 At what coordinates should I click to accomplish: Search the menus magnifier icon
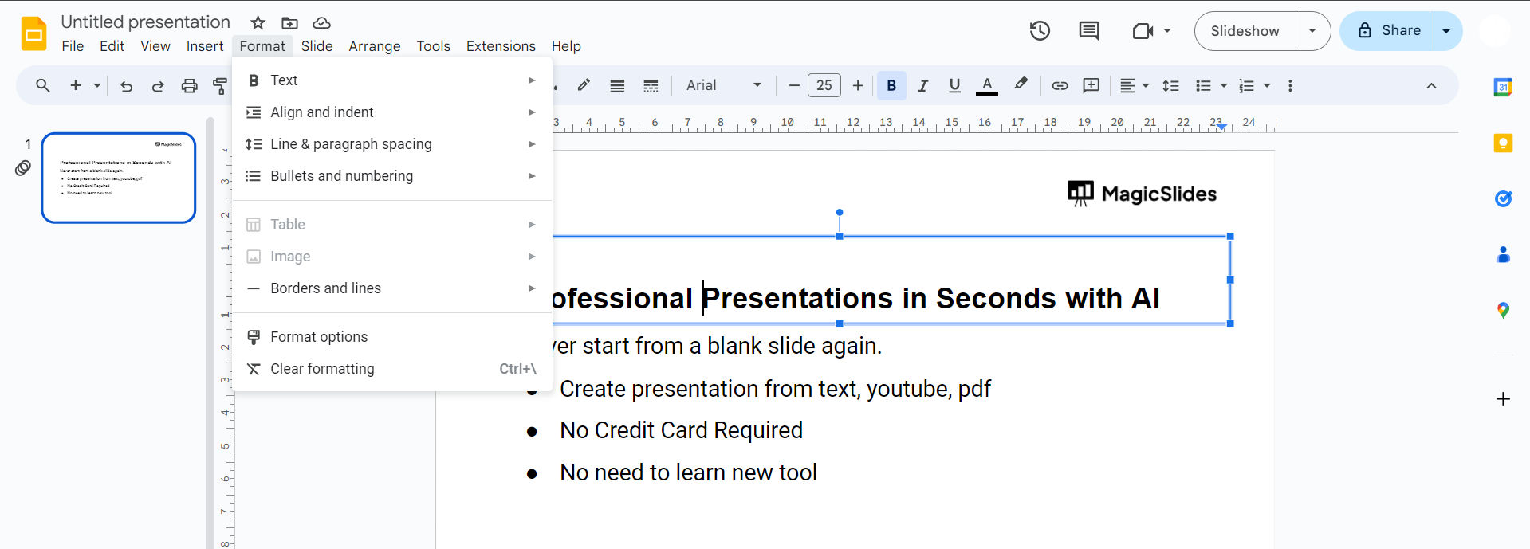click(43, 85)
